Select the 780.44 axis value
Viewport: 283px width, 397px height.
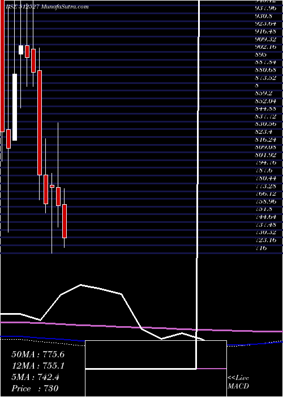(x=266, y=178)
